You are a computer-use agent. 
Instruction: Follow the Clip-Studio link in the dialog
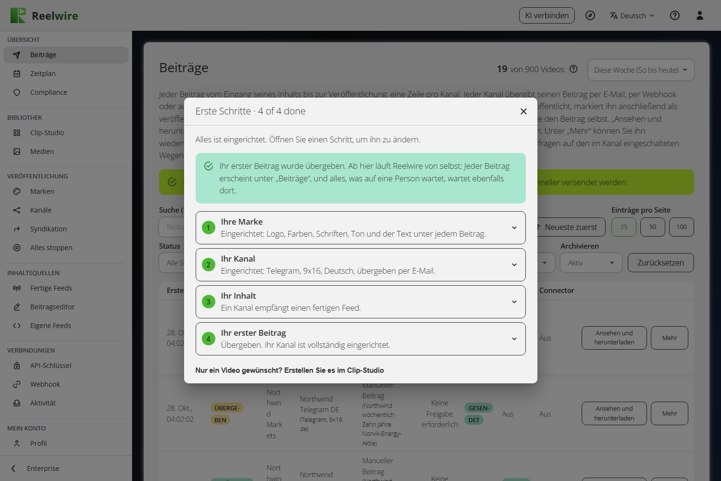click(289, 370)
